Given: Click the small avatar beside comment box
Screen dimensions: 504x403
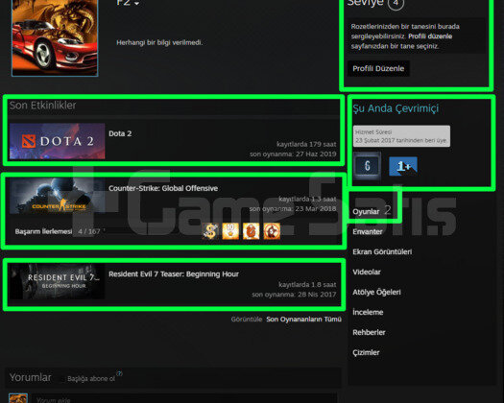Looking at the screenshot, I should pos(18,398).
